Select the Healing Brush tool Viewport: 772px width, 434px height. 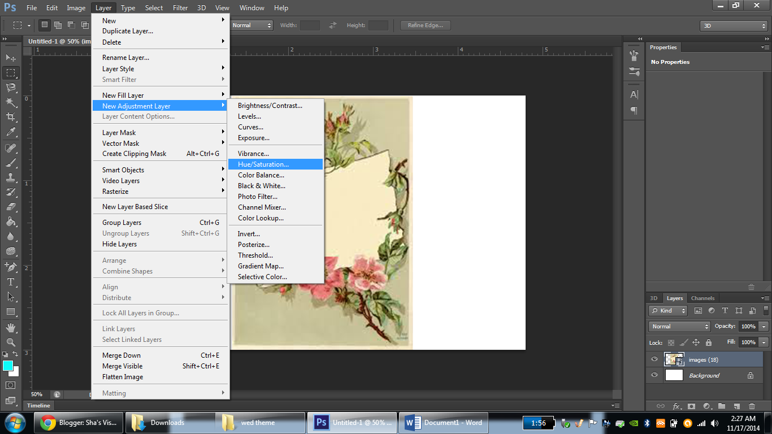click(11, 148)
